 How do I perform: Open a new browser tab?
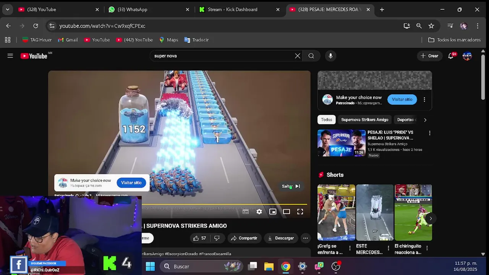click(x=382, y=10)
